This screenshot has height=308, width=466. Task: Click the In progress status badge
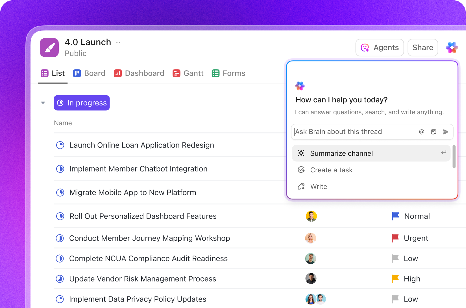click(x=82, y=103)
